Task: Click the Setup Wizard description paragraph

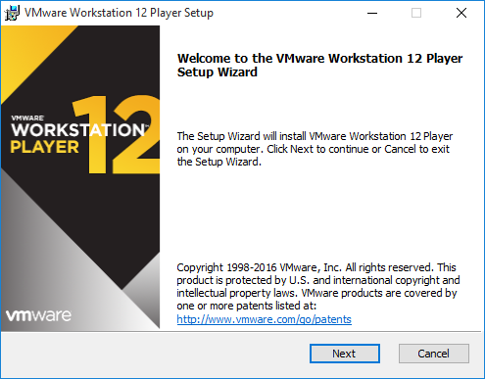Action: (315, 149)
